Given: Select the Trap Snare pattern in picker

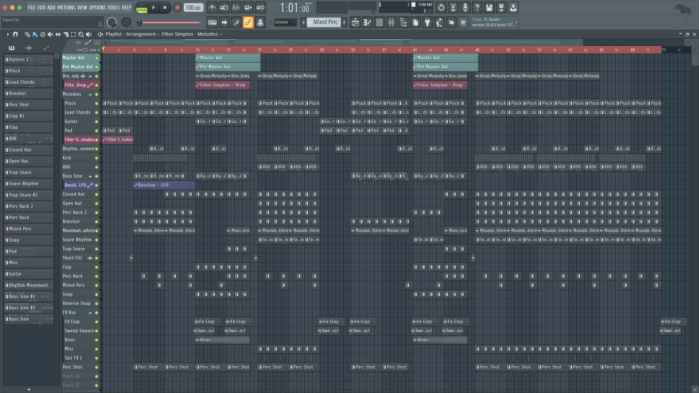Looking at the screenshot, I should (x=28, y=172).
